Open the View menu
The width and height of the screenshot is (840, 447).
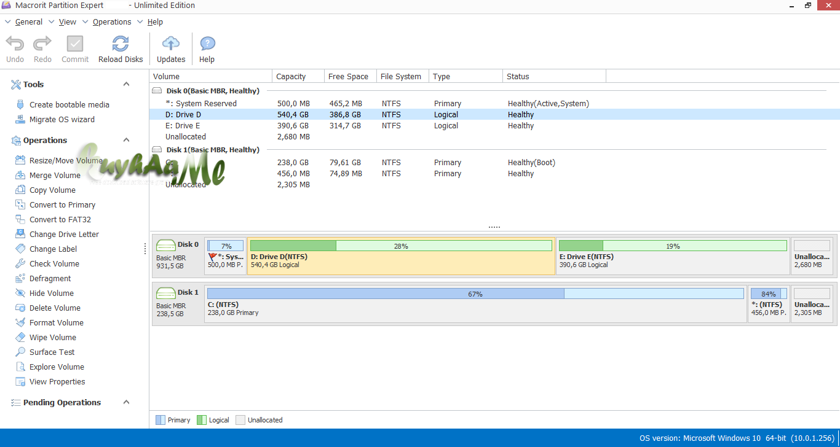click(x=68, y=22)
